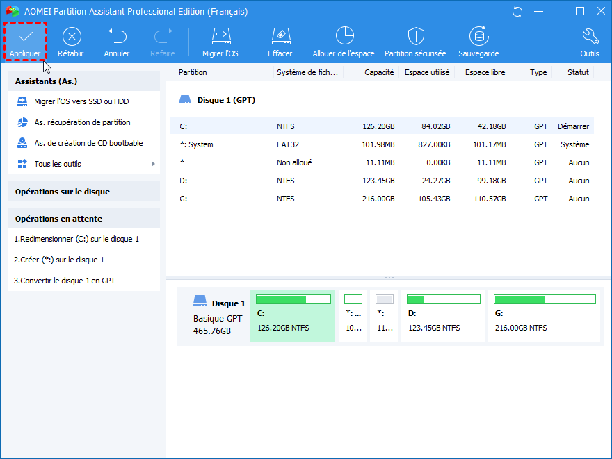Select pending operation 2.Créer (*:)
The width and height of the screenshot is (612, 459).
point(59,260)
